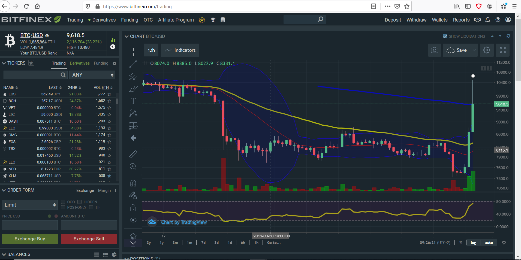Select the text annotation tool
This screenshot has width=521, height=260.
(x=133, y=101)
